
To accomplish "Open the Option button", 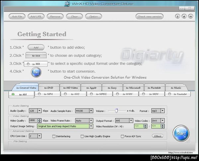I will [x=94, y=17].
